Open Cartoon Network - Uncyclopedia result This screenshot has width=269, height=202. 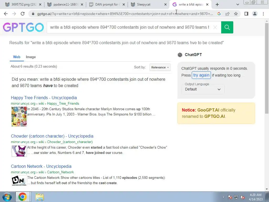coord(41,166)
